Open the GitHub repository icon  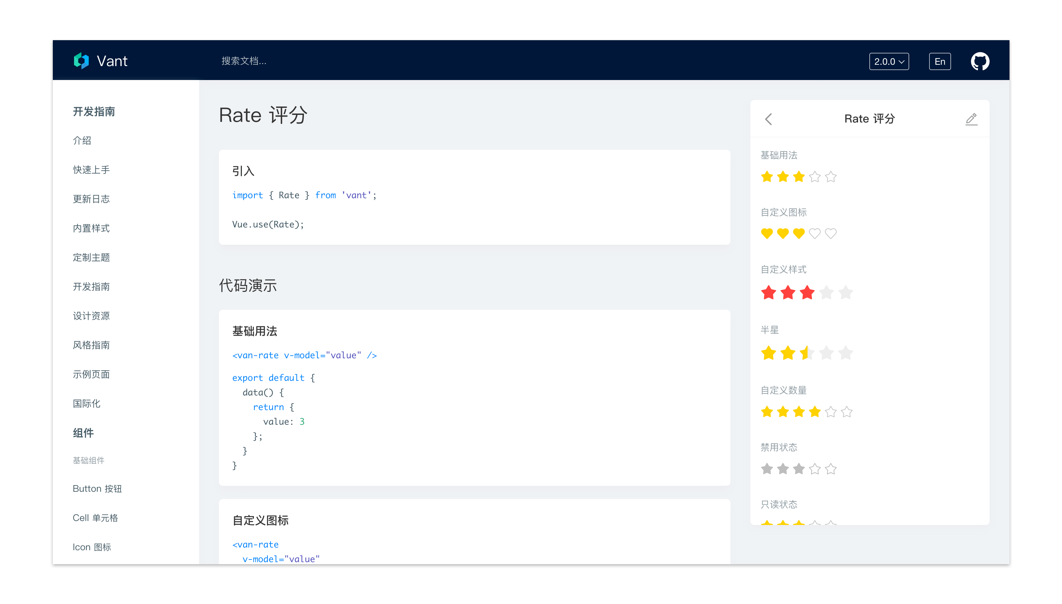click(980, 61)
